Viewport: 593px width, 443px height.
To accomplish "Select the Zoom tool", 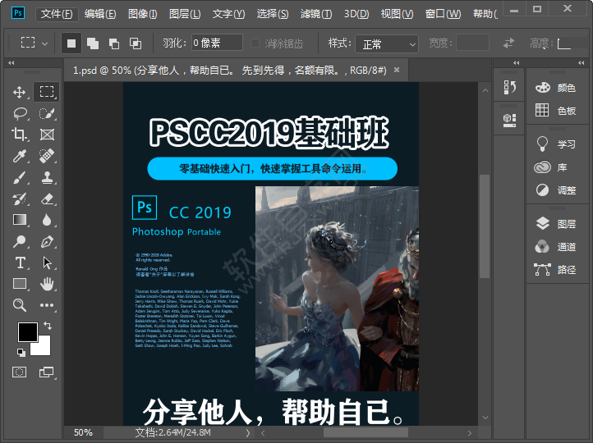I will (x=19, y=305).
